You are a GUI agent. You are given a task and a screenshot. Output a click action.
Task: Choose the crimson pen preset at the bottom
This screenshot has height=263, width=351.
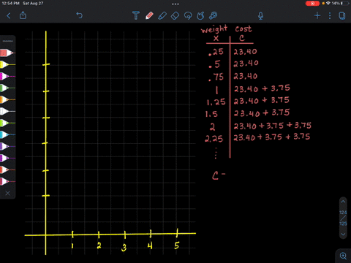click(7, 181)
